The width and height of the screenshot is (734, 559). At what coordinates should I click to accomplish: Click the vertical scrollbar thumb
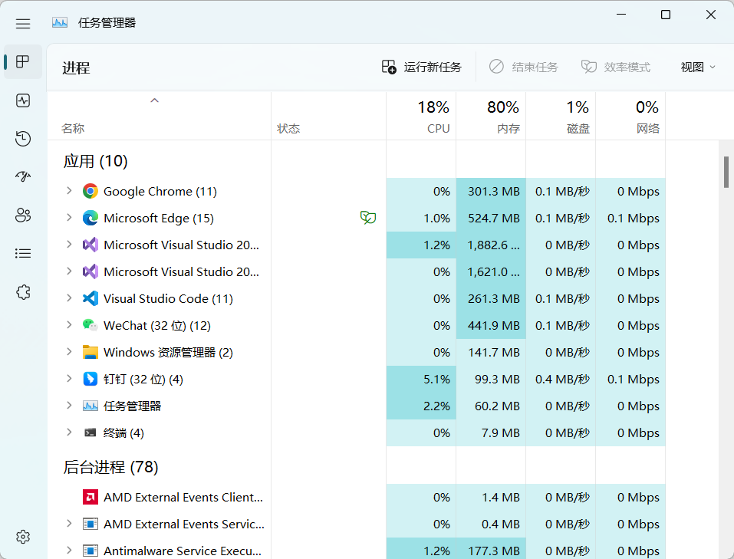pyautogui.click(x=726, y=172)
